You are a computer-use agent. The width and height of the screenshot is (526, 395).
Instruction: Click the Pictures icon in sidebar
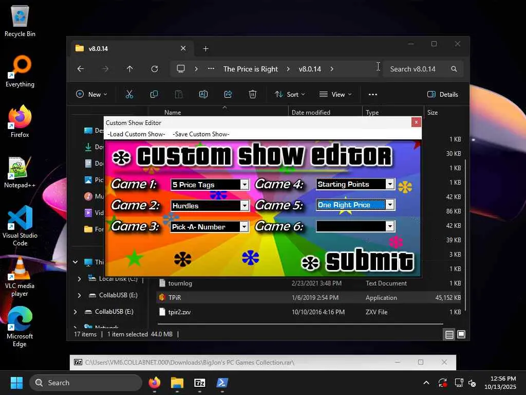(x=88, y=179)
